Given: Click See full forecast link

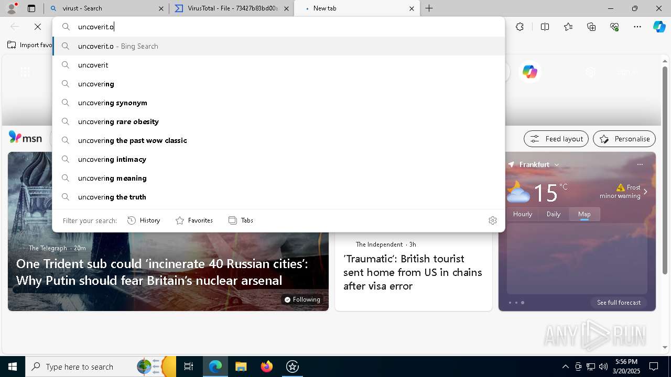Looking at the screenshot, I should coord(619,303).
